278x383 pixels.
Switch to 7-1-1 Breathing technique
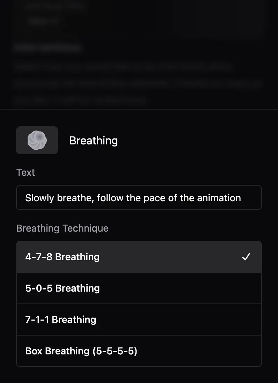pos(61,320)
